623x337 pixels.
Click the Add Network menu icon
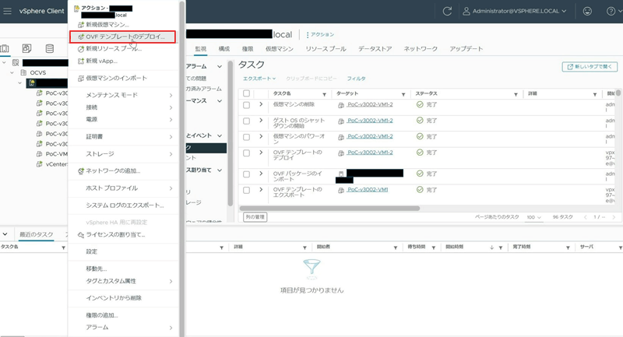81,170
